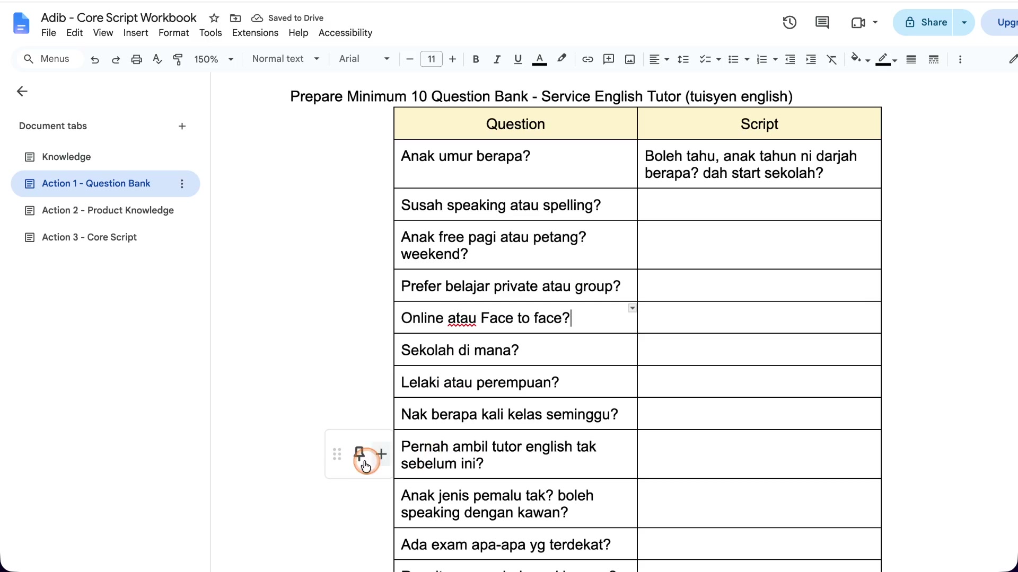The width and height of the screenshot is (1018, 572).
Task: Open the Normal text style dropdown
Action: pos(286,59)
